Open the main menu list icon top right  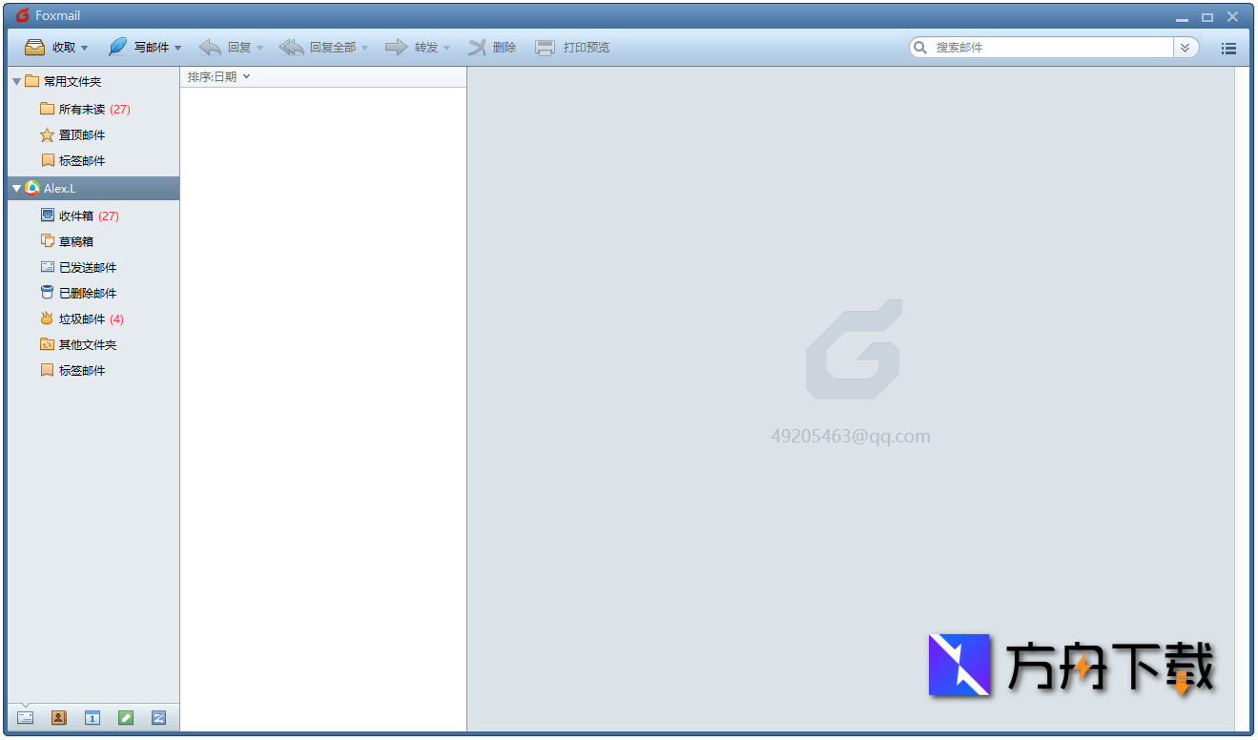(1228, 47)
